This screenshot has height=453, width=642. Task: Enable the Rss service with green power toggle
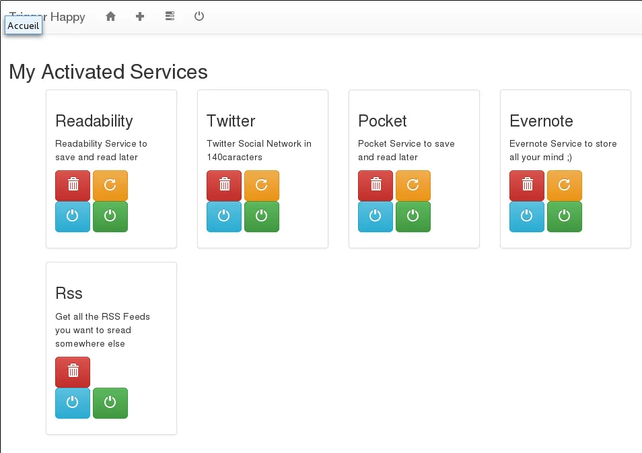coord(110,403)
